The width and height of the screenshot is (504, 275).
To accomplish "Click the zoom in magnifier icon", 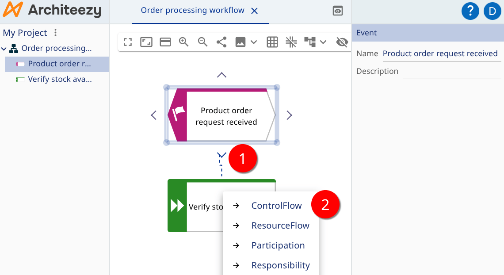I will tap(184, 42).
